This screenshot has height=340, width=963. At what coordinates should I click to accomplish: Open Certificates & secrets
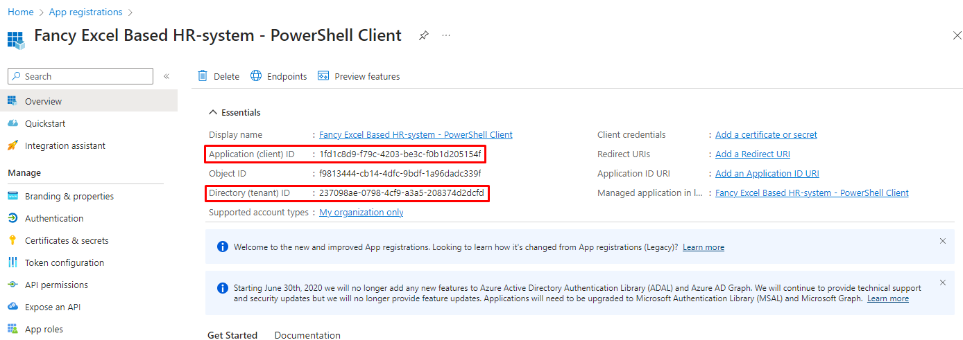67,240
